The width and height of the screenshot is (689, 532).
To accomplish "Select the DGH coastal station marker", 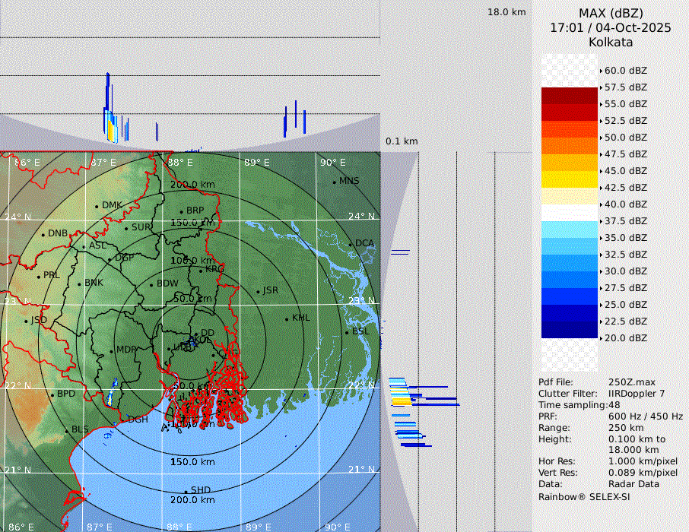I will click(x=122, y=420).
